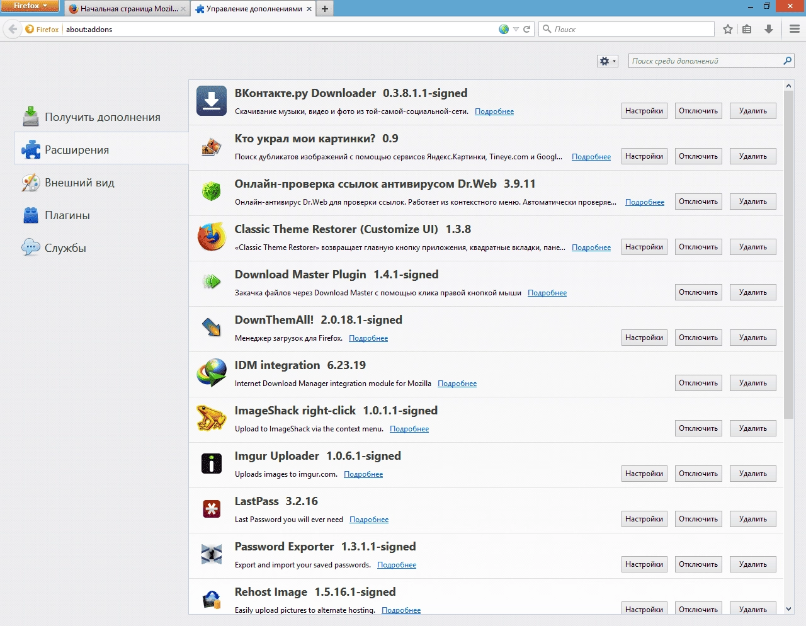The width and height of the screenshot is (806, 626).
Task: Open Настройки for LastPass
Action: click(x=644, y=519)
